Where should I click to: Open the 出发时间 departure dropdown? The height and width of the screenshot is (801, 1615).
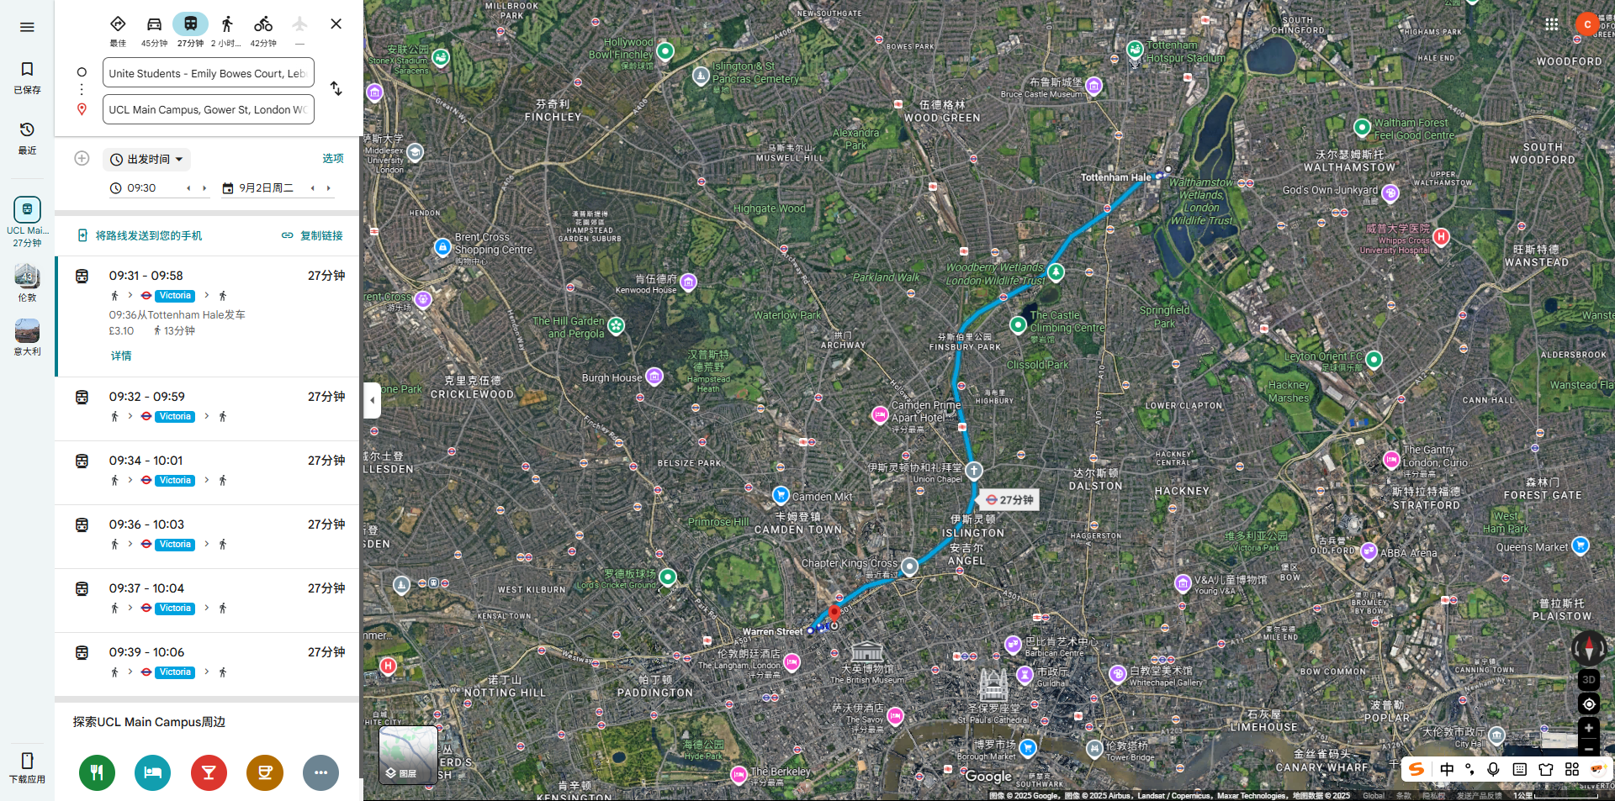147,159
